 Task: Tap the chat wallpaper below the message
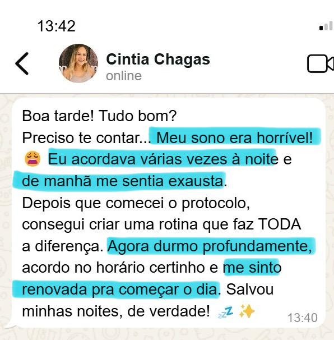[x=167, y=334]
